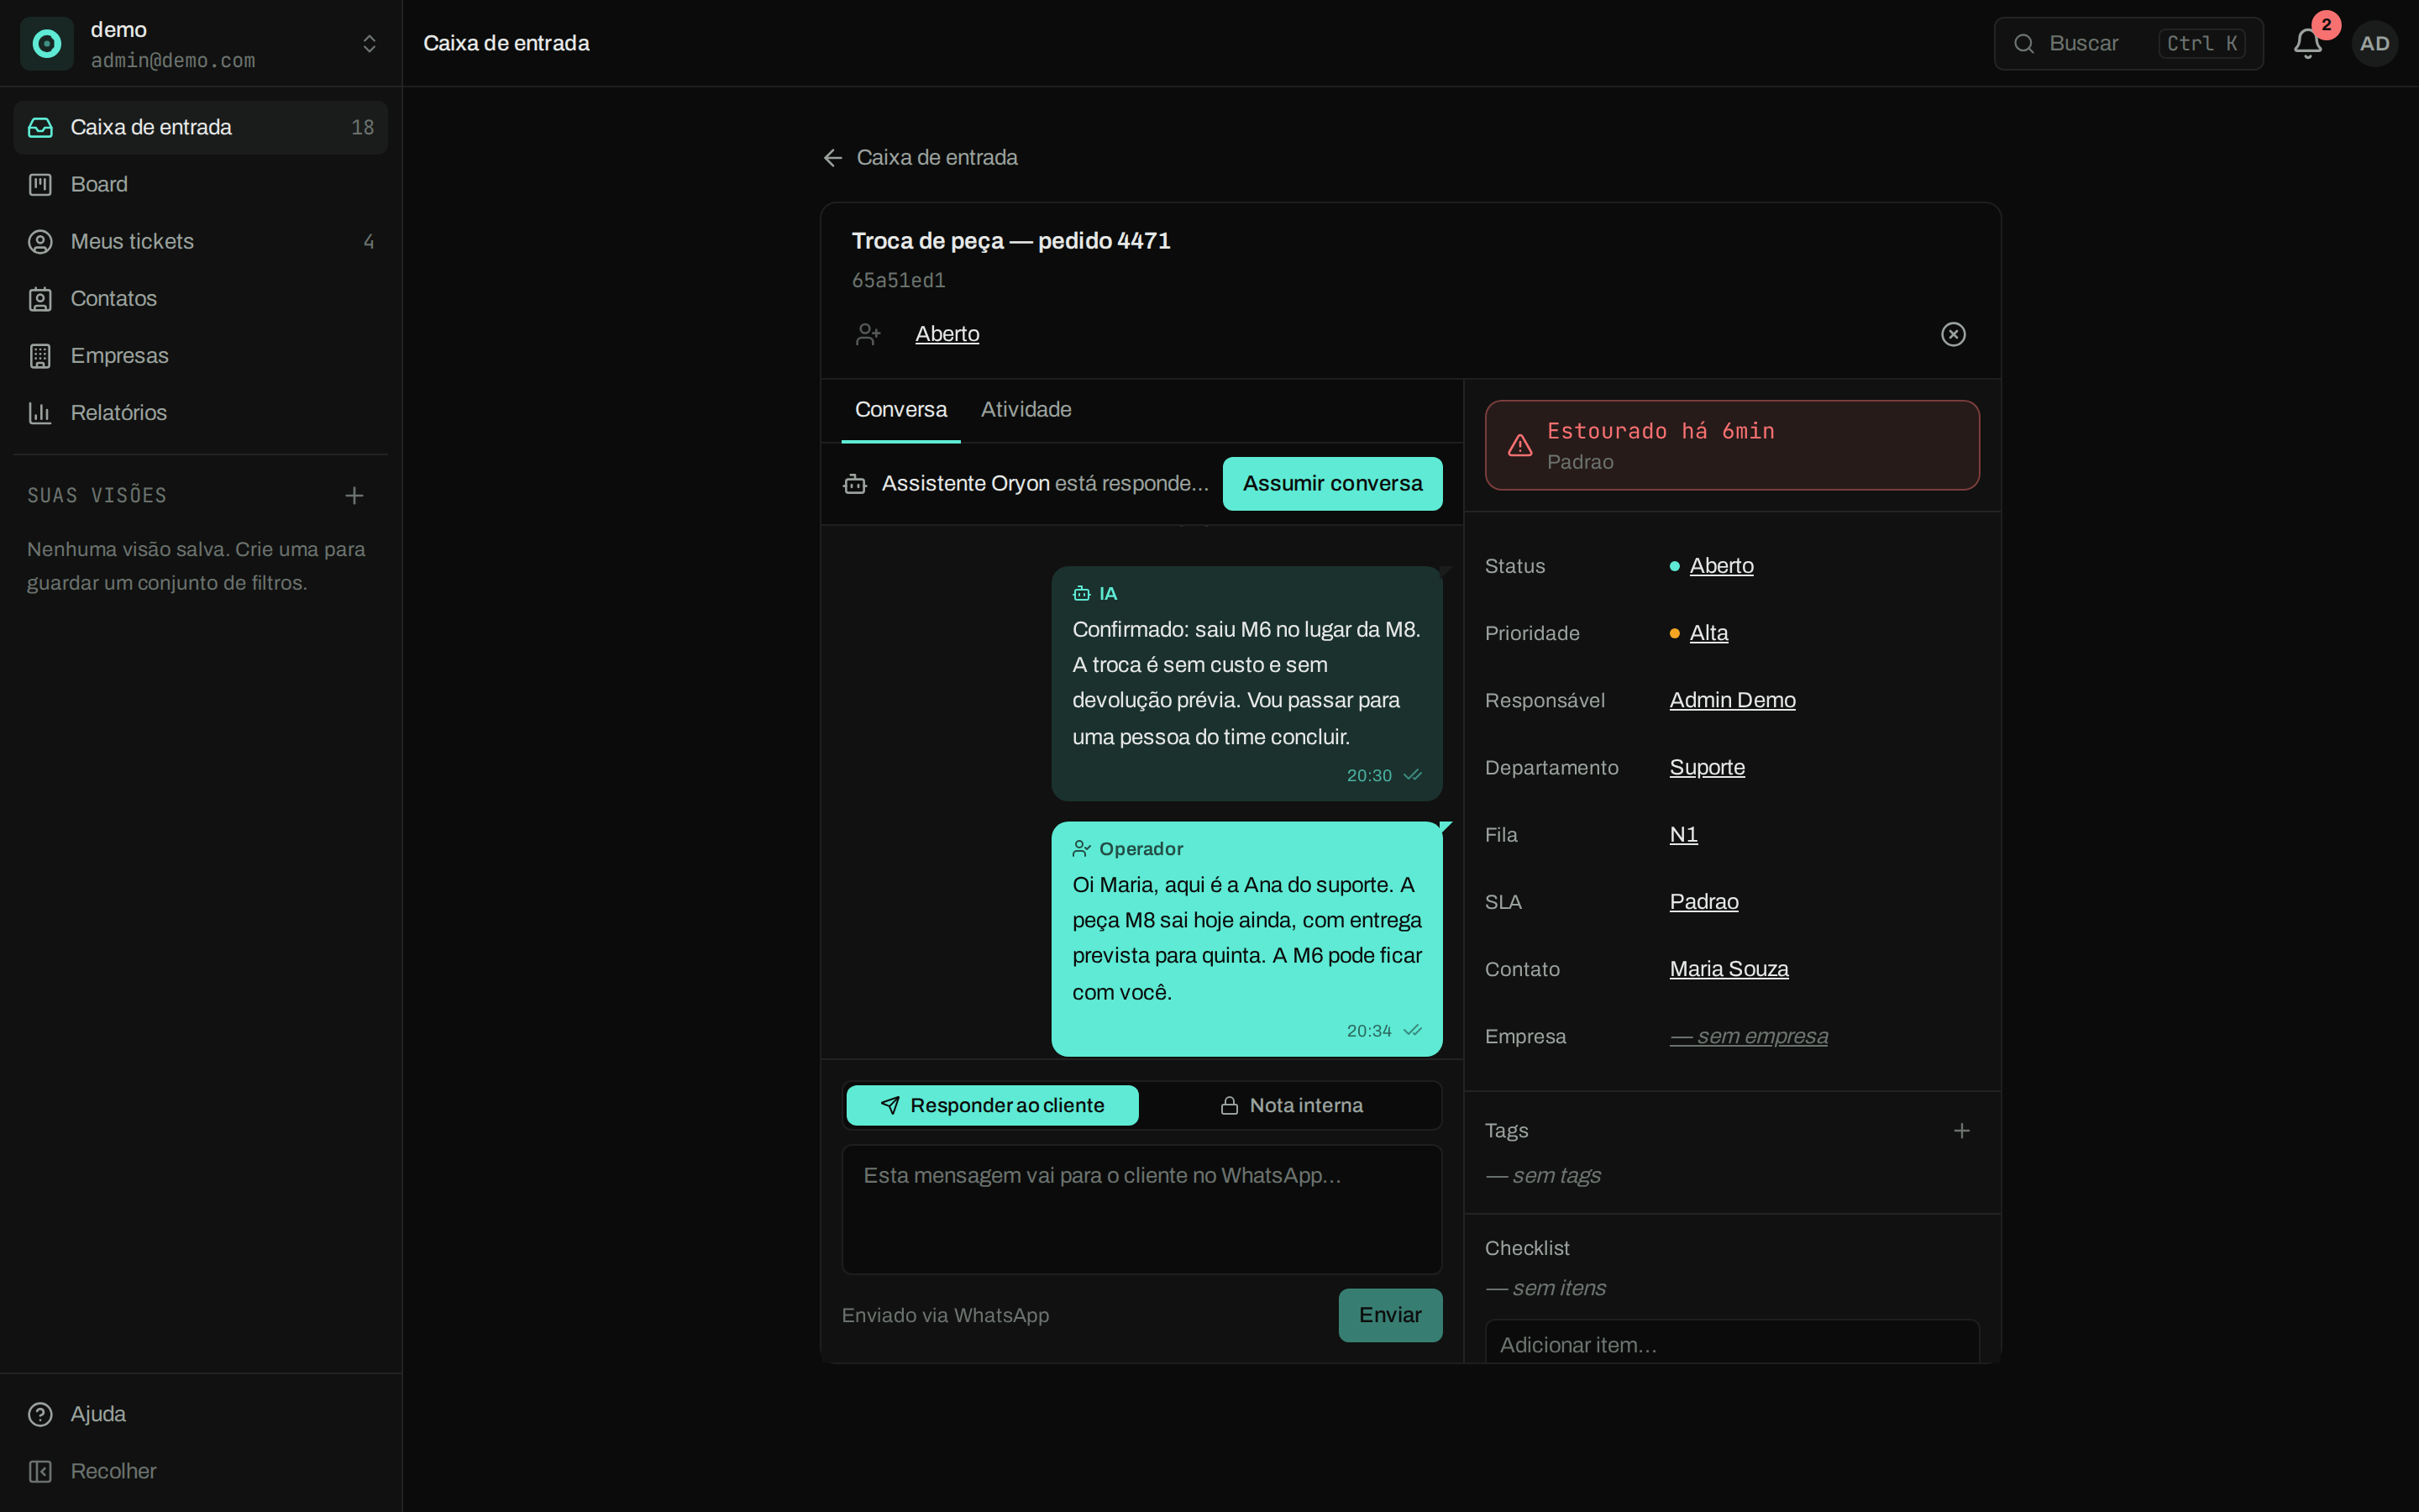The width and height of the screenshot is (2419, 1512).
Task: Add a new saved view with plus icon
Action: (x=354, y=495)
